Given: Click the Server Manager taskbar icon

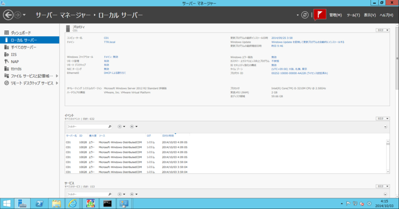Looking at the screenshot, I should [22, 204].
